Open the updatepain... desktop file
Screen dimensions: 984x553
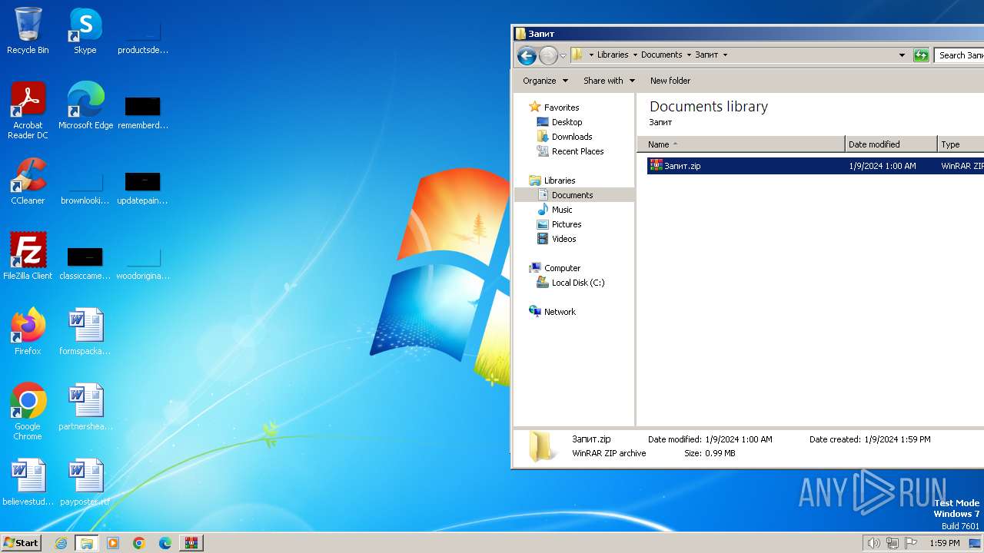(x=143, y=187)
